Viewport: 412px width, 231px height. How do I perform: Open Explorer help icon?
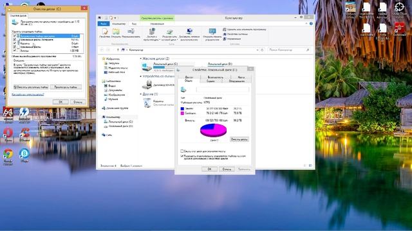tap(311, 24)
